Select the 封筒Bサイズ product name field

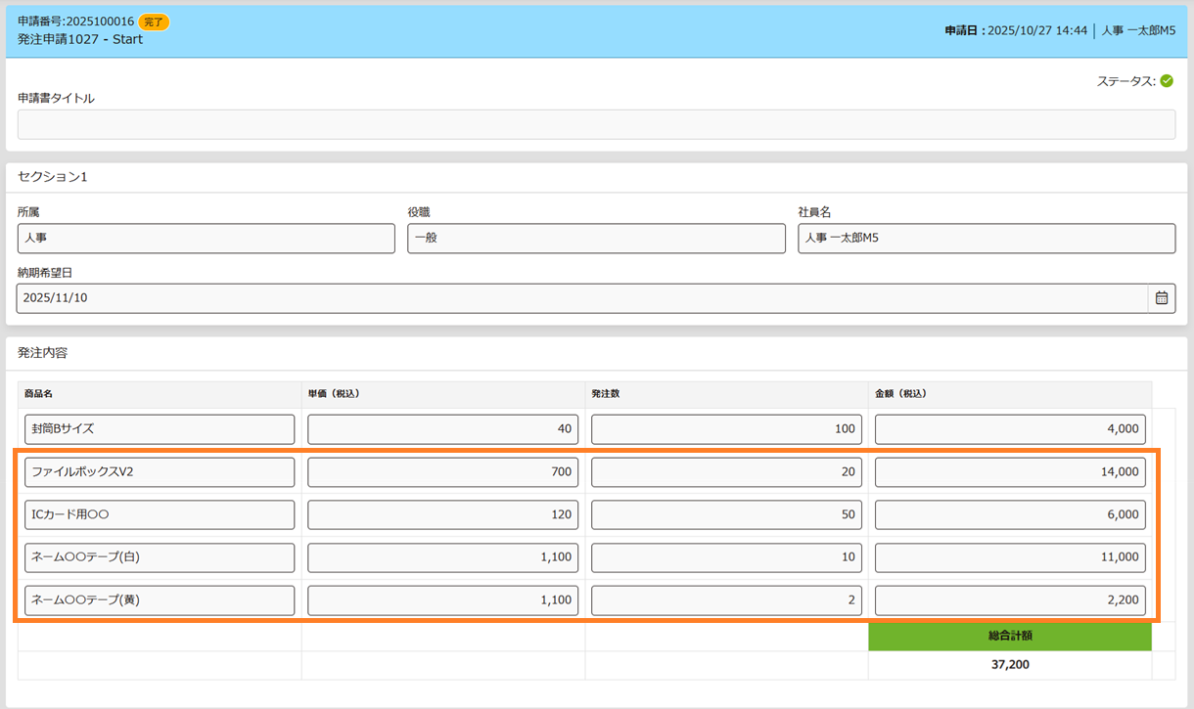[160, 429]
